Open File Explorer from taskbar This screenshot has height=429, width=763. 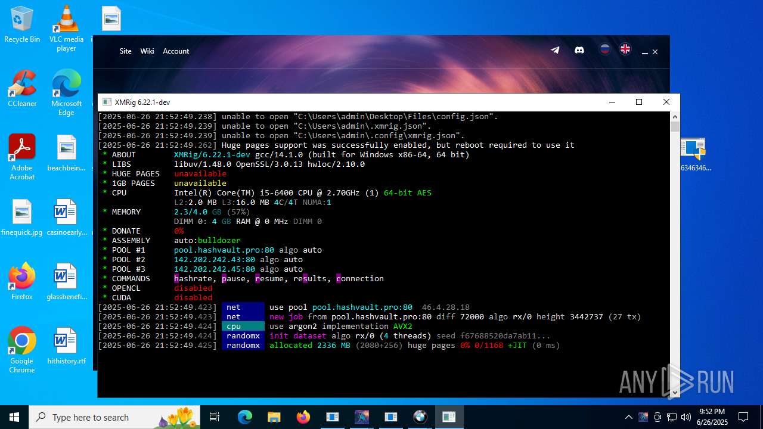tap(274, 417)
